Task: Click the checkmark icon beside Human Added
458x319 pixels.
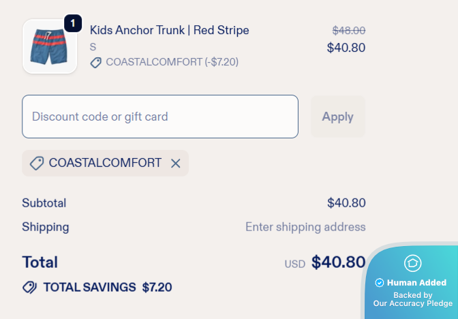Action: [380, 282]
